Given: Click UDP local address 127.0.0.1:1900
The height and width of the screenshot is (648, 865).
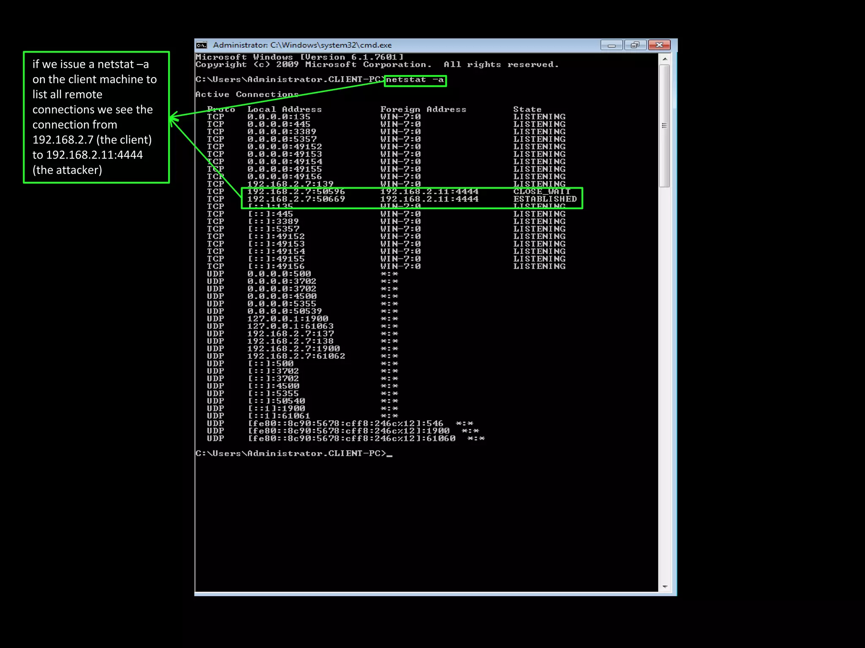Looking at the screenshot, I should (x=288, y=319).
